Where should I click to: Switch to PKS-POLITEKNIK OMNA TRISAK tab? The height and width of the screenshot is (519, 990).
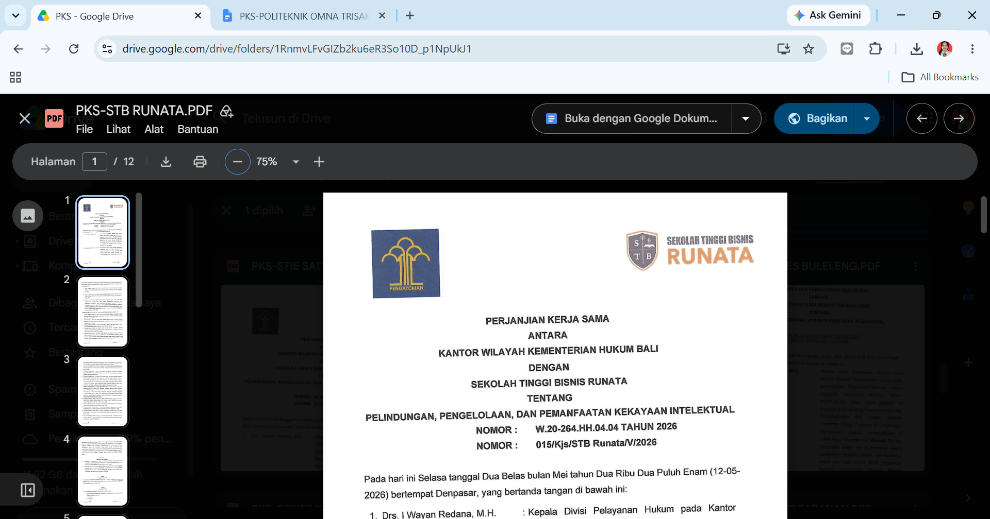click(303, 16)
